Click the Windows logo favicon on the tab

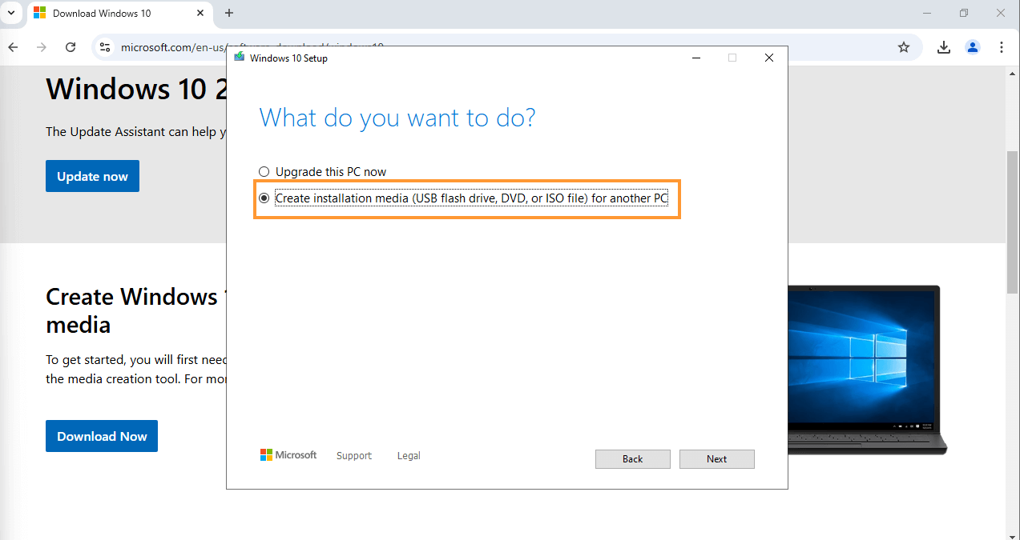coord(39,14)
